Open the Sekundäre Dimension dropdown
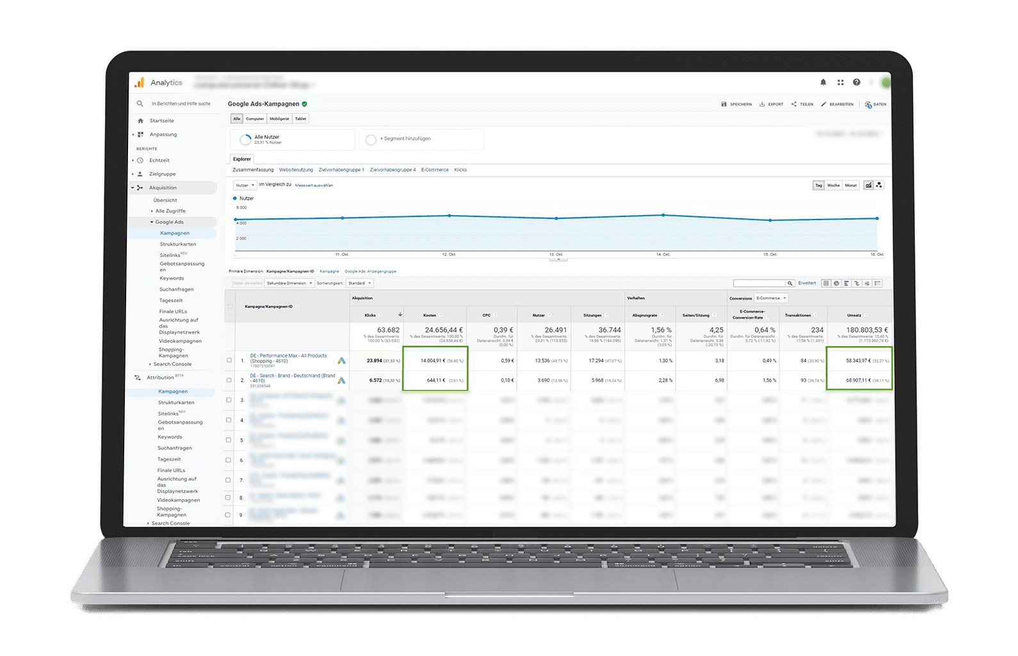 click(x=290, y=283)
